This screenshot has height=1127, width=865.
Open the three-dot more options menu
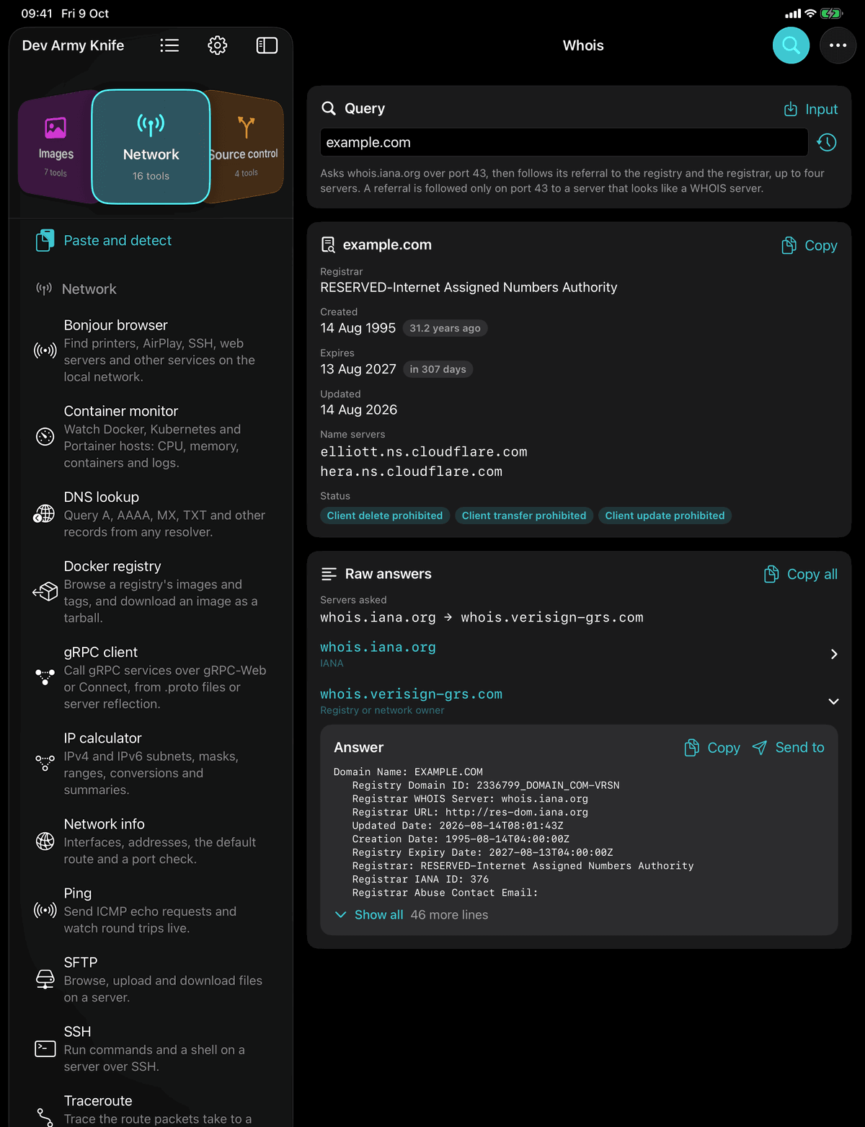point(838,45)
